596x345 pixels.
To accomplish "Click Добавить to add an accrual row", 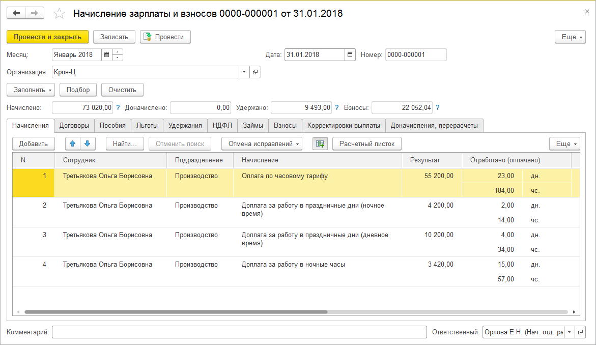I will click(34, 143).
